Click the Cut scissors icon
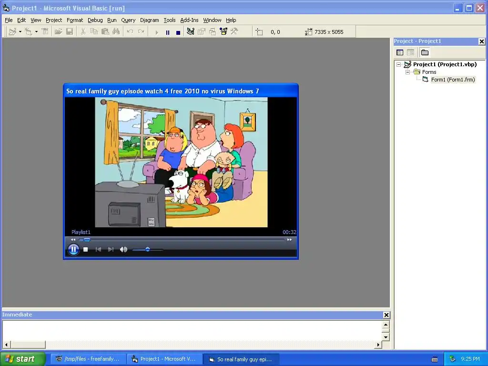The height and width of the screenshot is (366, 488). pos(83,32)
